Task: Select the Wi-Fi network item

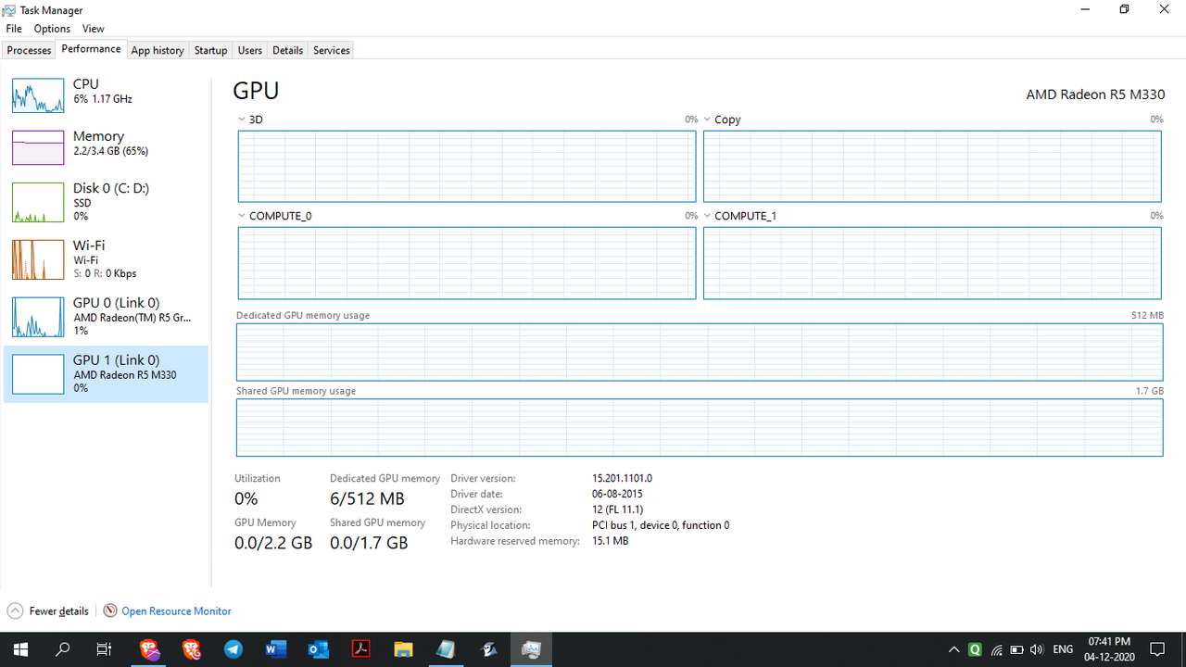Action: pyautogui.click(x=106, y=258)
